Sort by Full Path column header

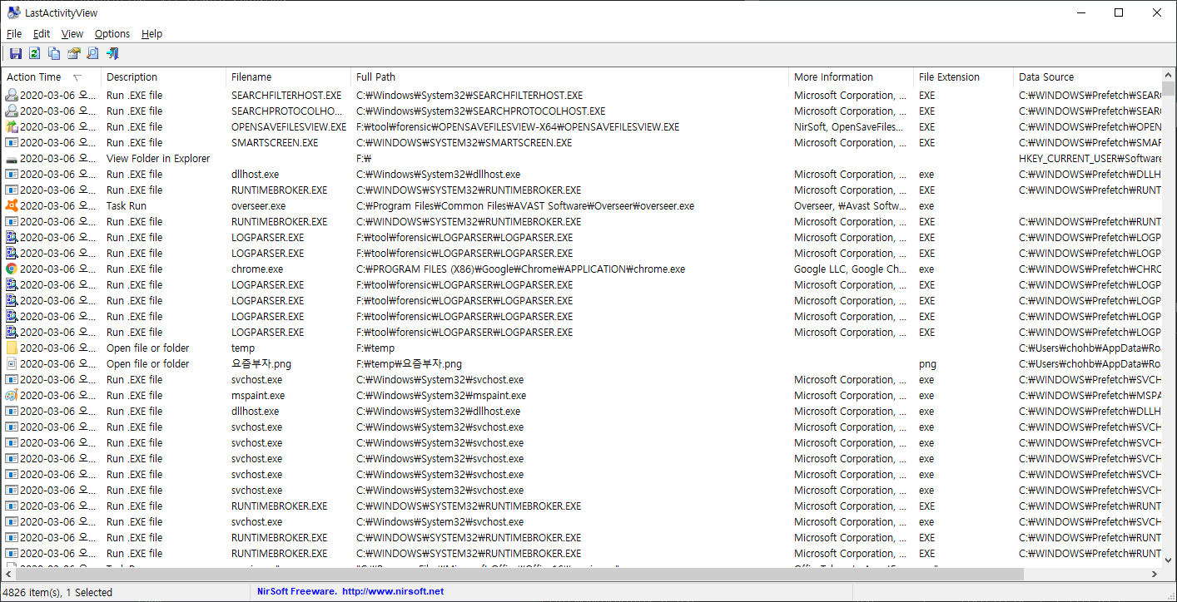[x=569, y=77]
